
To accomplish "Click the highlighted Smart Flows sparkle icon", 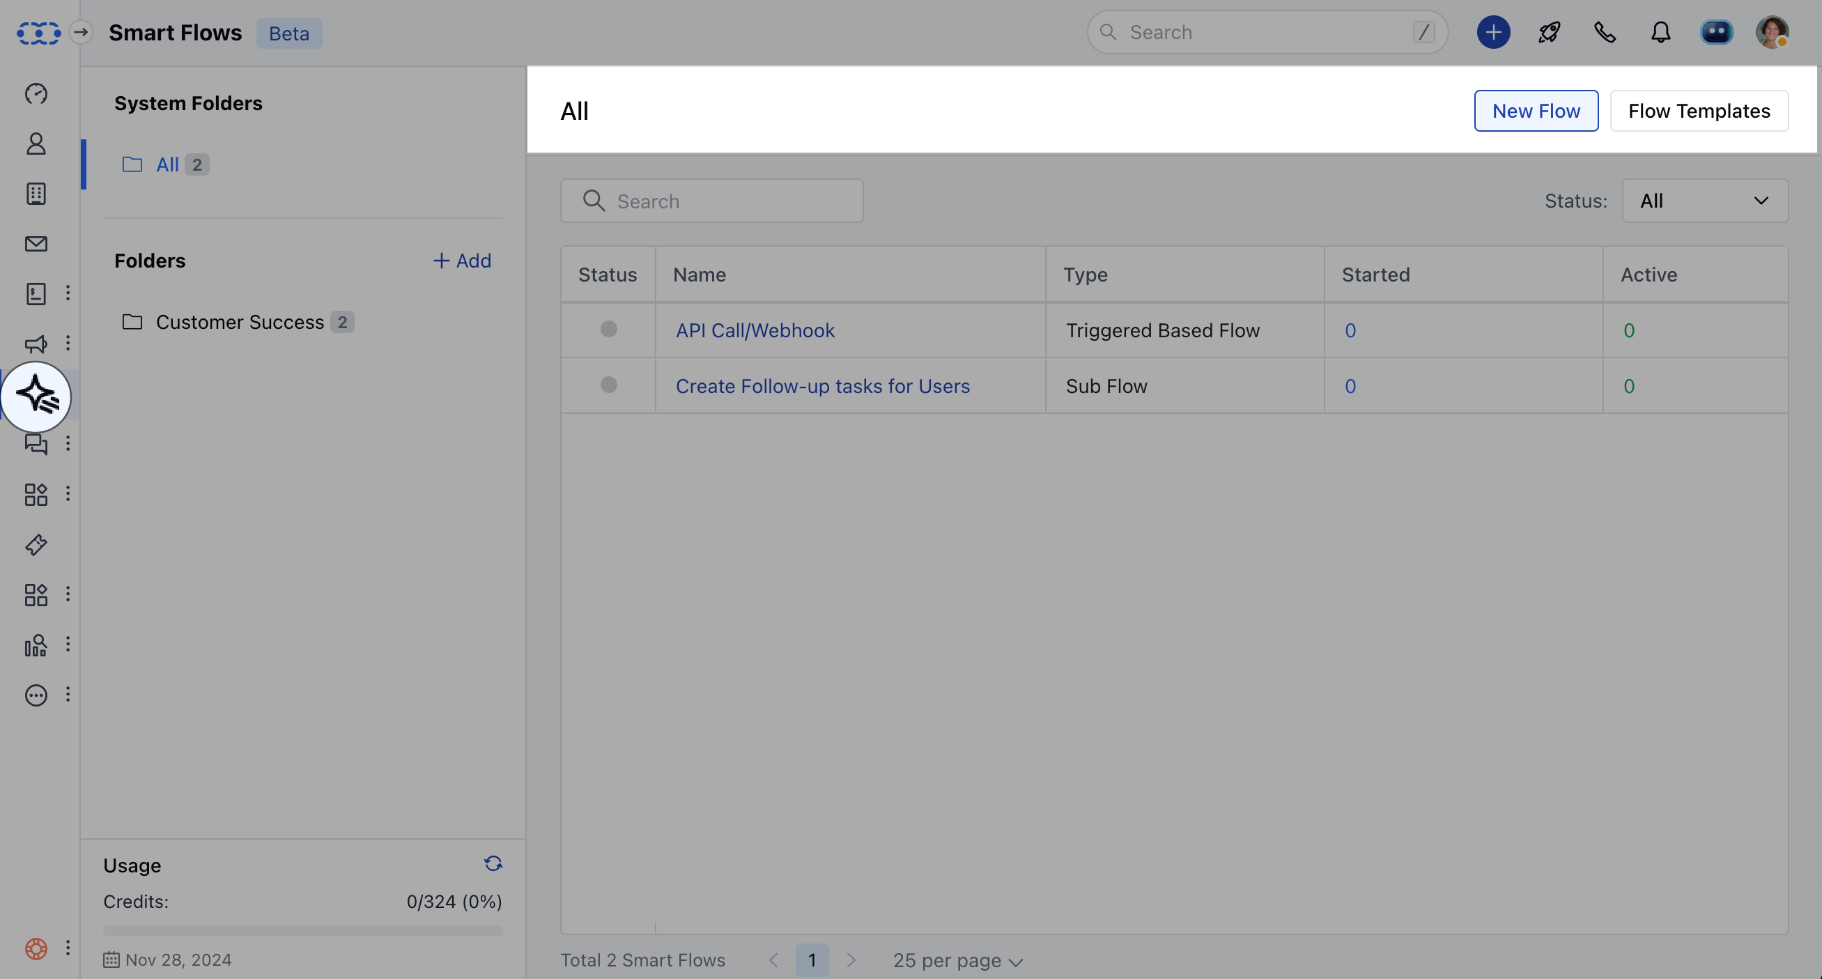I will click(x=36, y=396).
